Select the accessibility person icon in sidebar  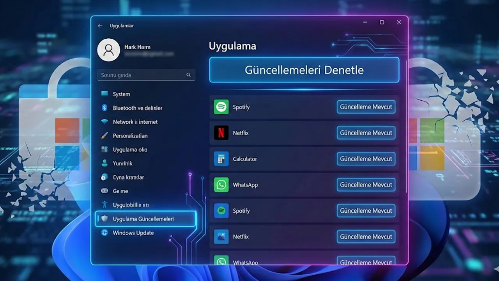pyautogui.click(x=104, y=205)
